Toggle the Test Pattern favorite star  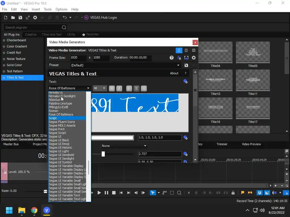click(4, 71)
